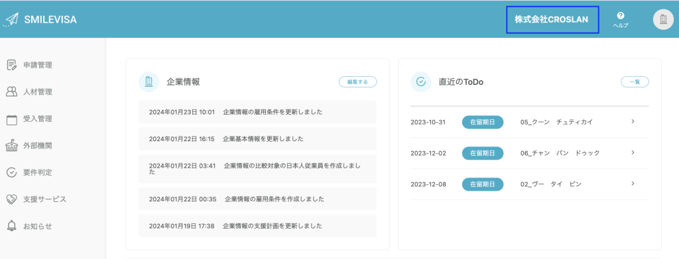679x259 pixels.
Task: Open the user profile building avatar
Action: pyautogui.click(x=663, y=19)
